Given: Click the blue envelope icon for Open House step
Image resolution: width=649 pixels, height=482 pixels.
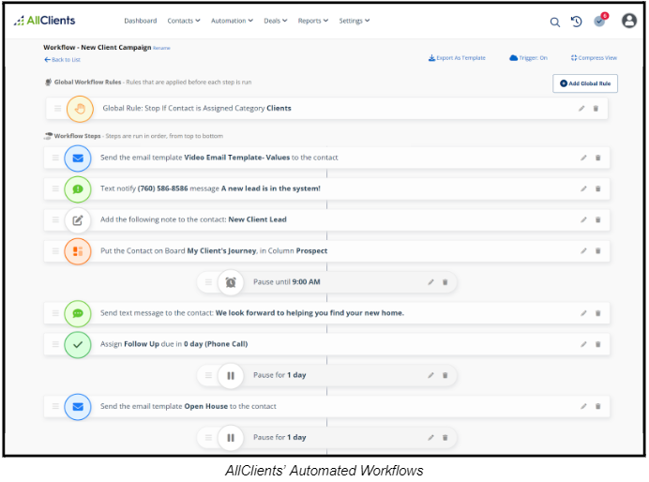Looking at the screenshot, I should pyautogui.click(x=78, y=407).
